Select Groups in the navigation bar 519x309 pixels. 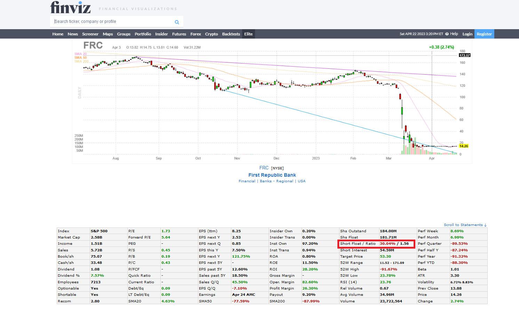point(124,34)
